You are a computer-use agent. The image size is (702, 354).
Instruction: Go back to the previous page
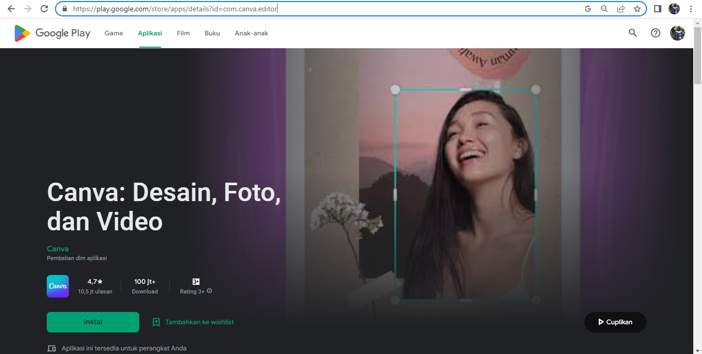click(11, 9)
